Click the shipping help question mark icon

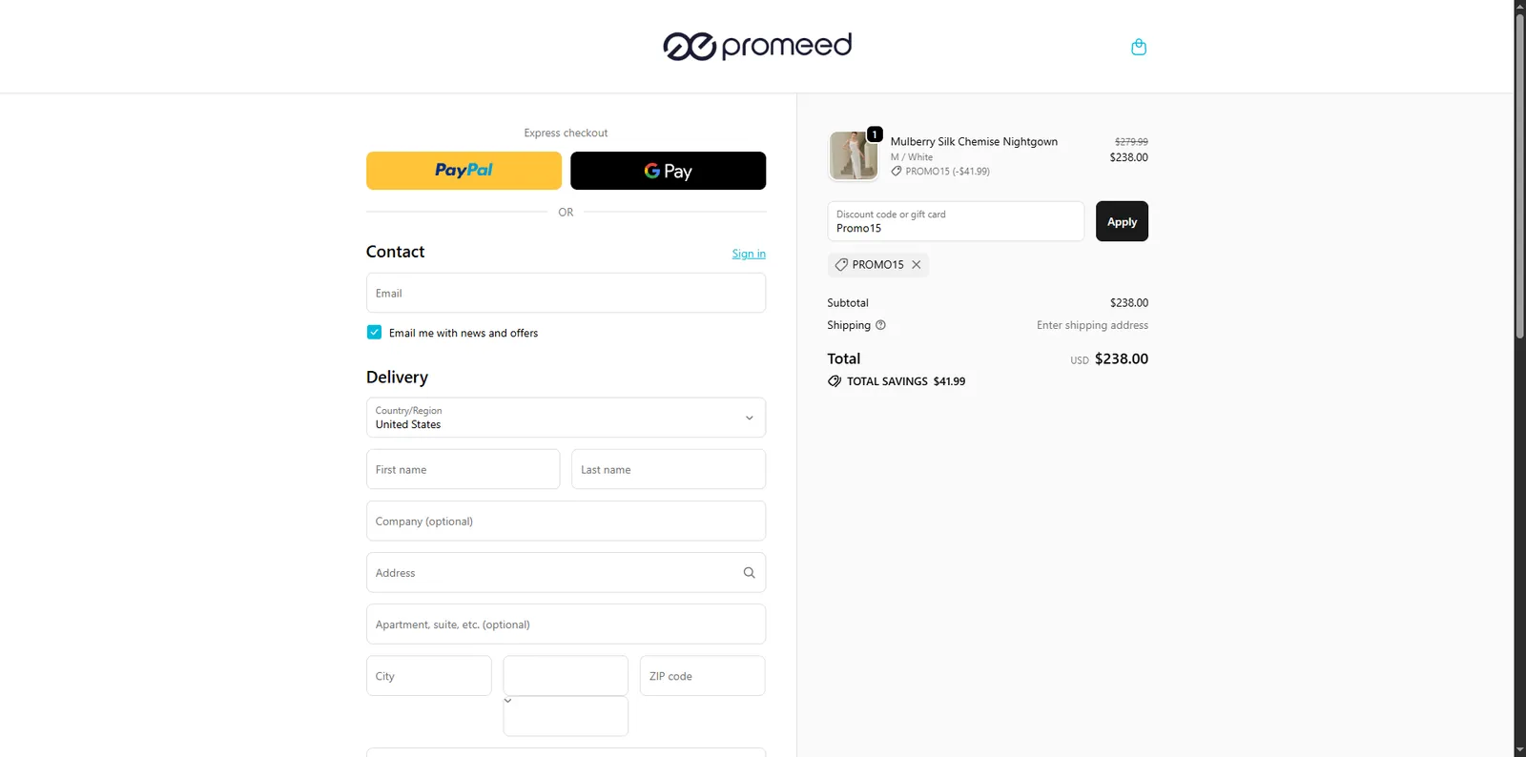click(879, 325)
